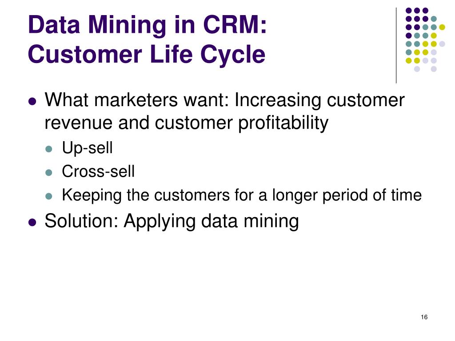Click 'Solution: Applying data mining' text
The image size is (455, 341).
(x=172, y=222)
